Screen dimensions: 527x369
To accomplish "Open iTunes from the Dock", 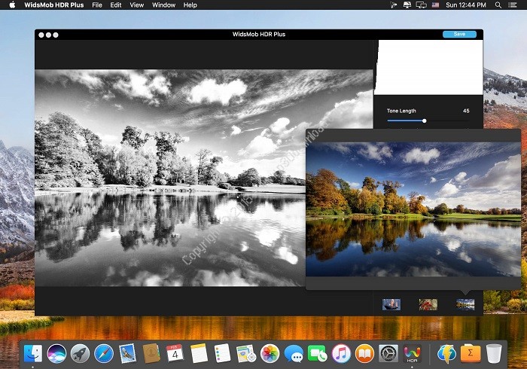I will point(340,352).
